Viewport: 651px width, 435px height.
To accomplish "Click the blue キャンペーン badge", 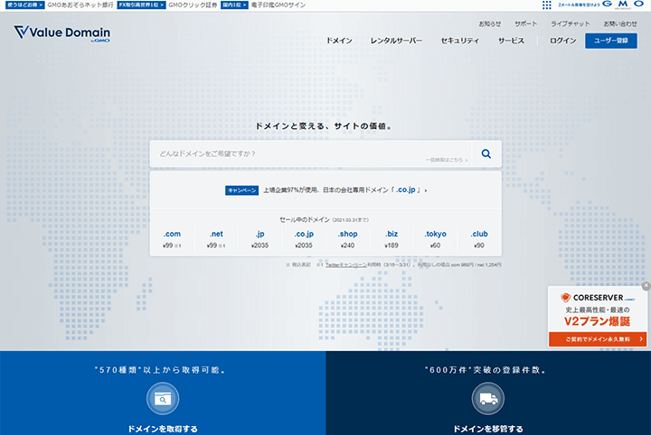I will click(x=242, y=190).
